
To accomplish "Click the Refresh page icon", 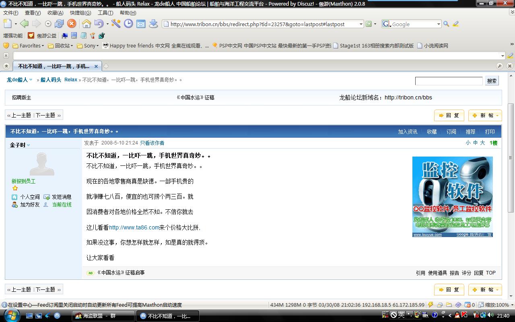I will (59, 24).
